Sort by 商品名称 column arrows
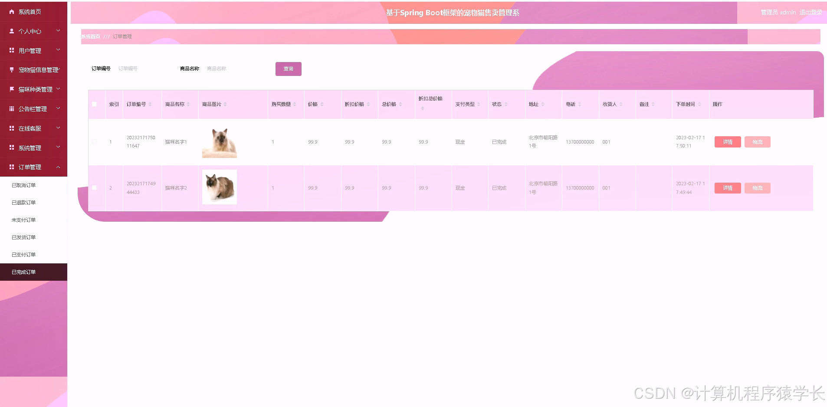The image size is (827, 407). (x=188, y=104)
